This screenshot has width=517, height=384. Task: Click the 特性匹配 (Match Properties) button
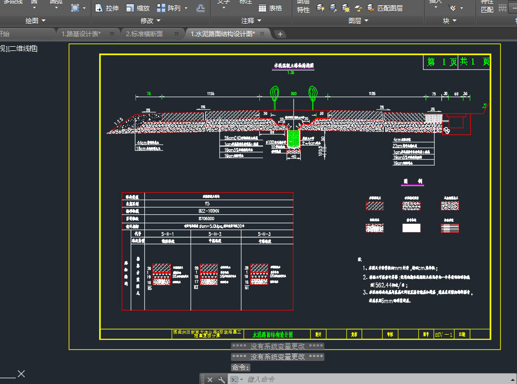coord(487,7)
